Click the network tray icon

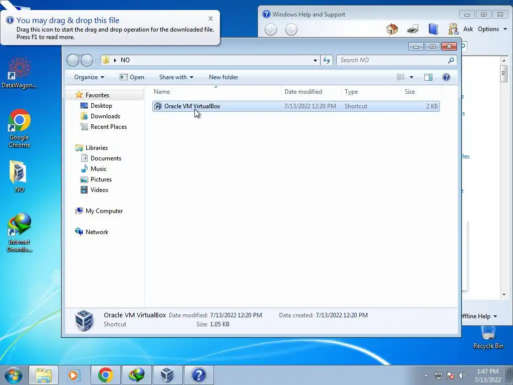pos(438,375)
